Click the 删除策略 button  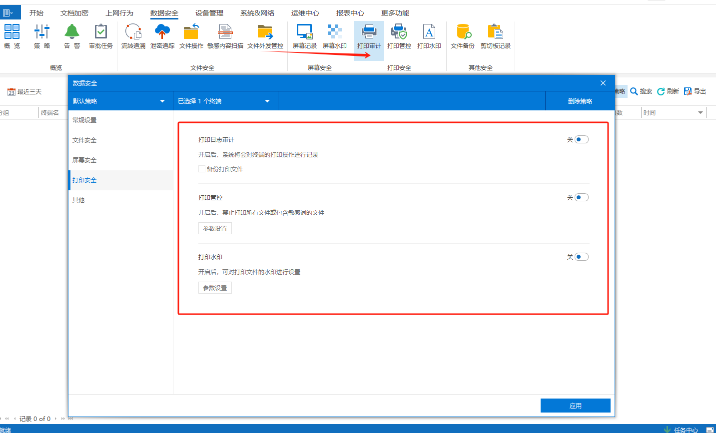[580, 101]
